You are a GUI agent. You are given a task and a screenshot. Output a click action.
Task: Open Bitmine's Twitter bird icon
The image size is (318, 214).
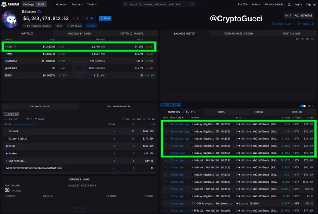tap(92, 18)
